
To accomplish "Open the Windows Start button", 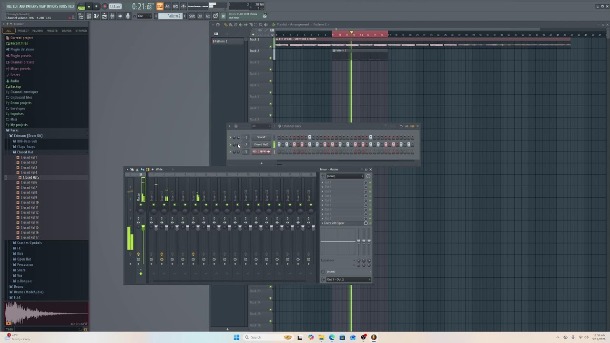I will [x=236, y=337].
